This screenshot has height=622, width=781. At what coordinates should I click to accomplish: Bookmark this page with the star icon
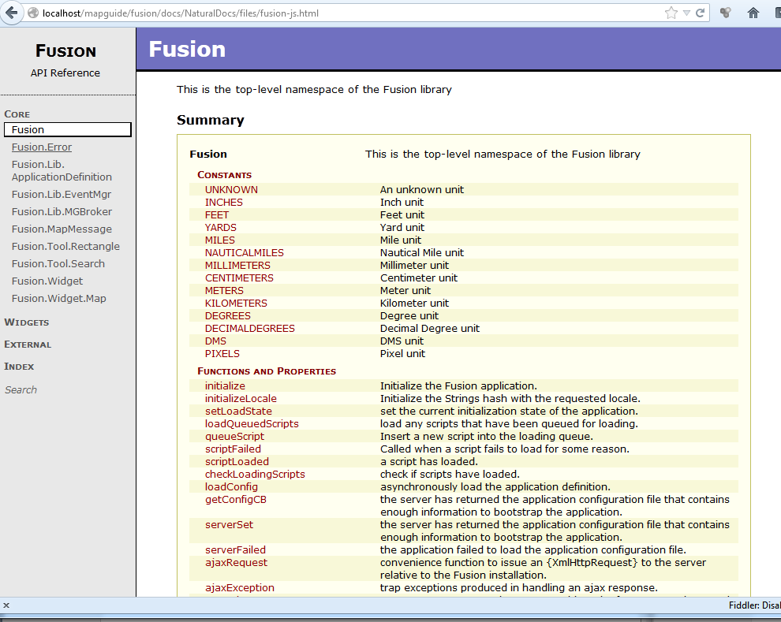(671, 13)
